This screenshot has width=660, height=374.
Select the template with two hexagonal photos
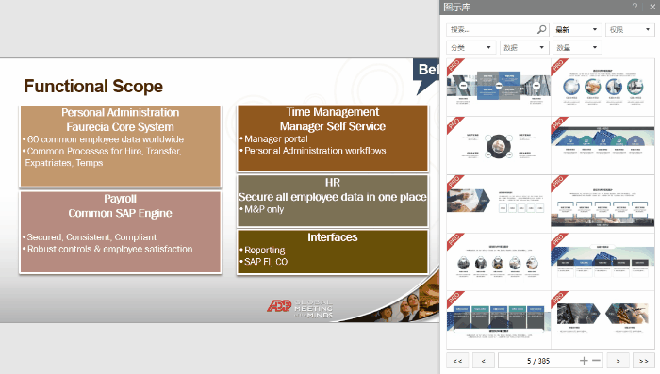[602, 319]
